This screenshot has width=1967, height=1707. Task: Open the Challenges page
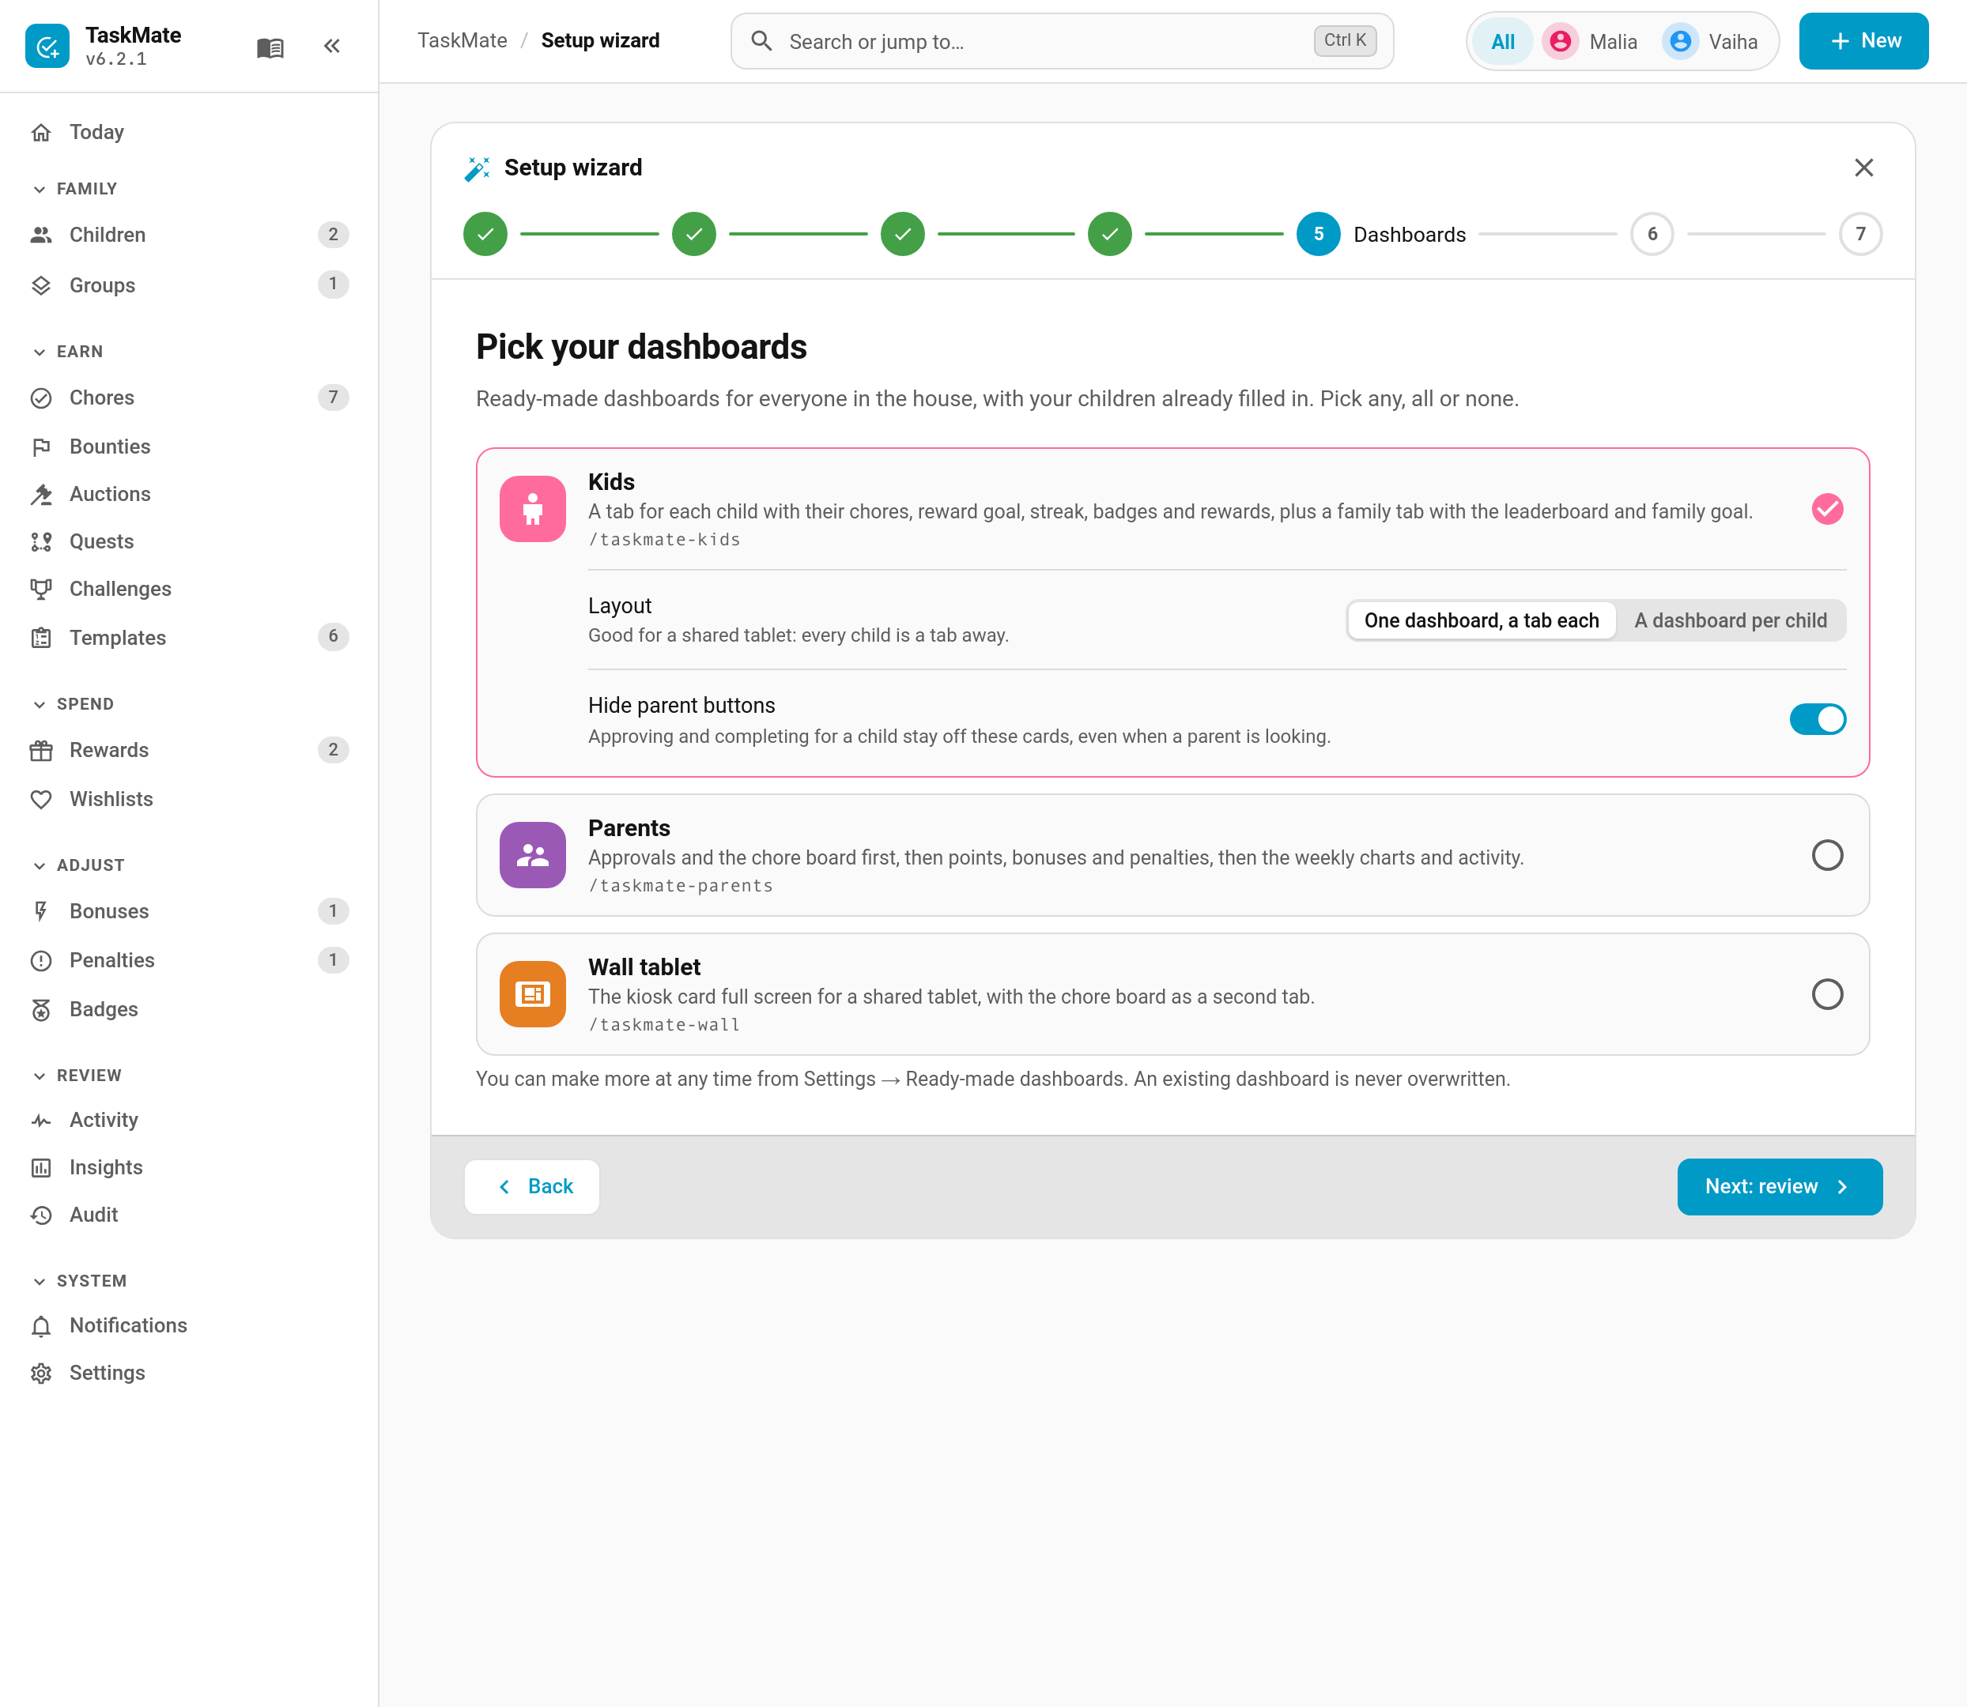(189, 589)
